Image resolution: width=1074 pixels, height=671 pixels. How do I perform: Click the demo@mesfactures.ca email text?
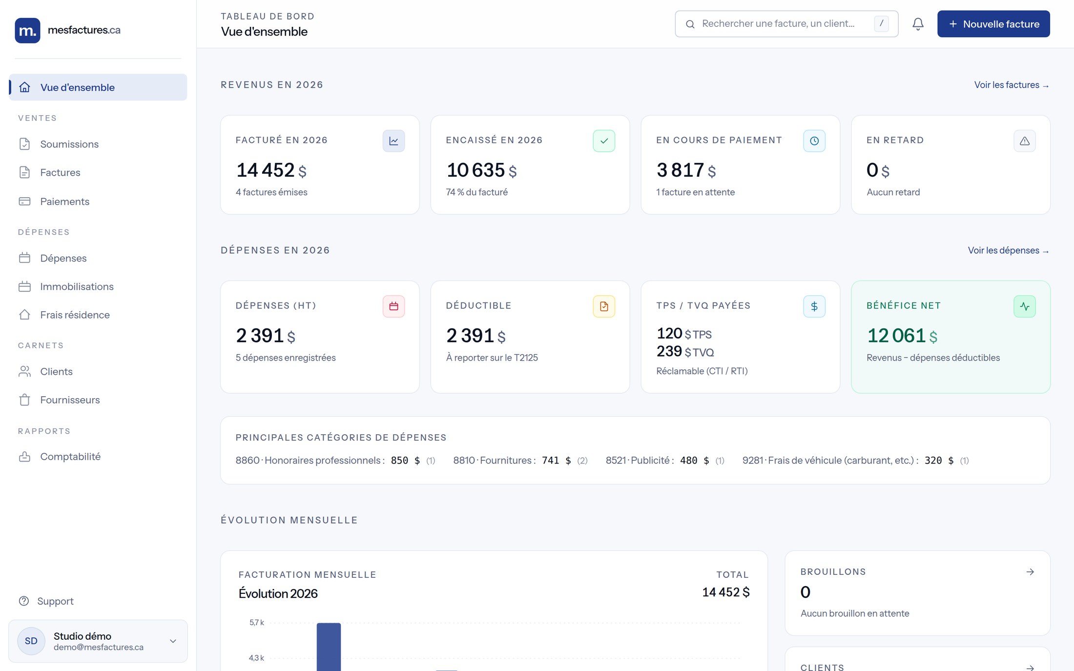99,647
